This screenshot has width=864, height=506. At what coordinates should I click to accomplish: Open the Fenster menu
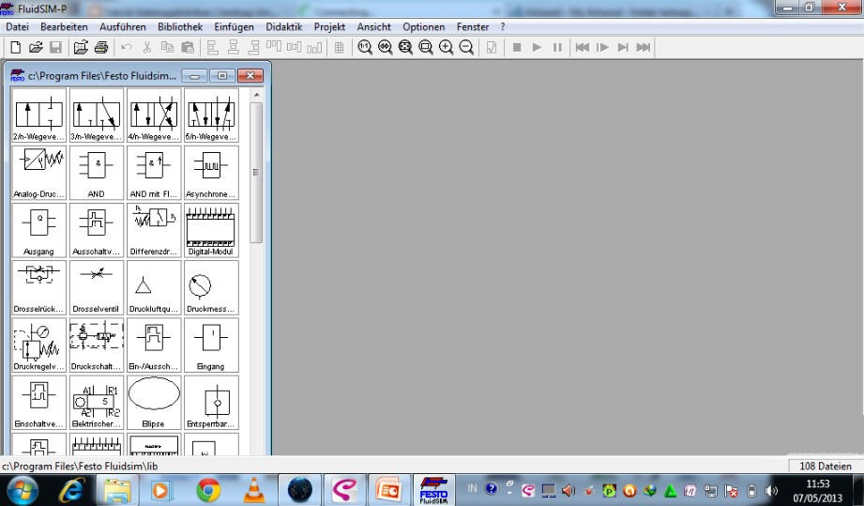click(473, 26)
